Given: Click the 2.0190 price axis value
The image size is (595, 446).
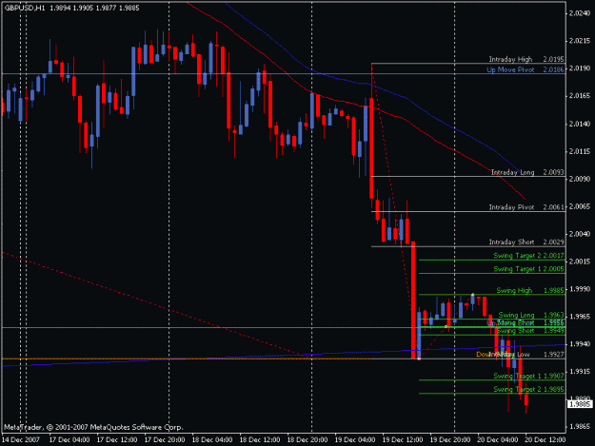Looking at the screenshot, I should tap(580, 68).
